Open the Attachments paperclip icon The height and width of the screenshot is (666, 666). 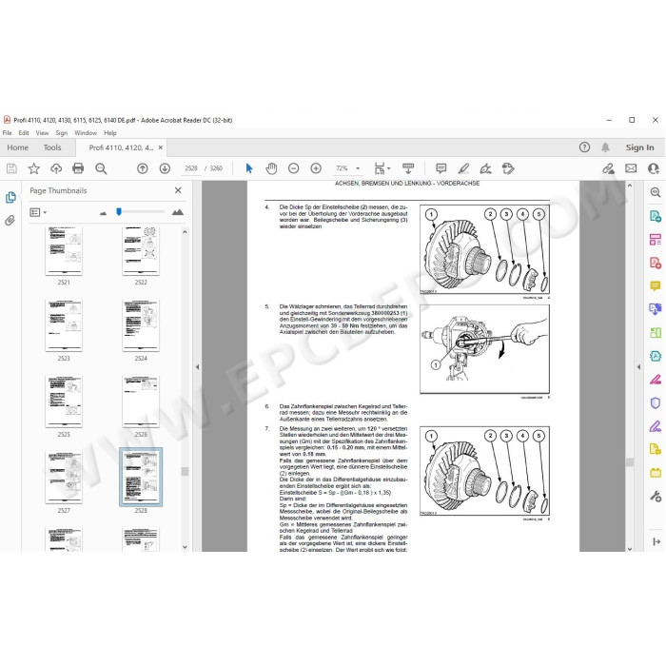(x=10, y=221)
